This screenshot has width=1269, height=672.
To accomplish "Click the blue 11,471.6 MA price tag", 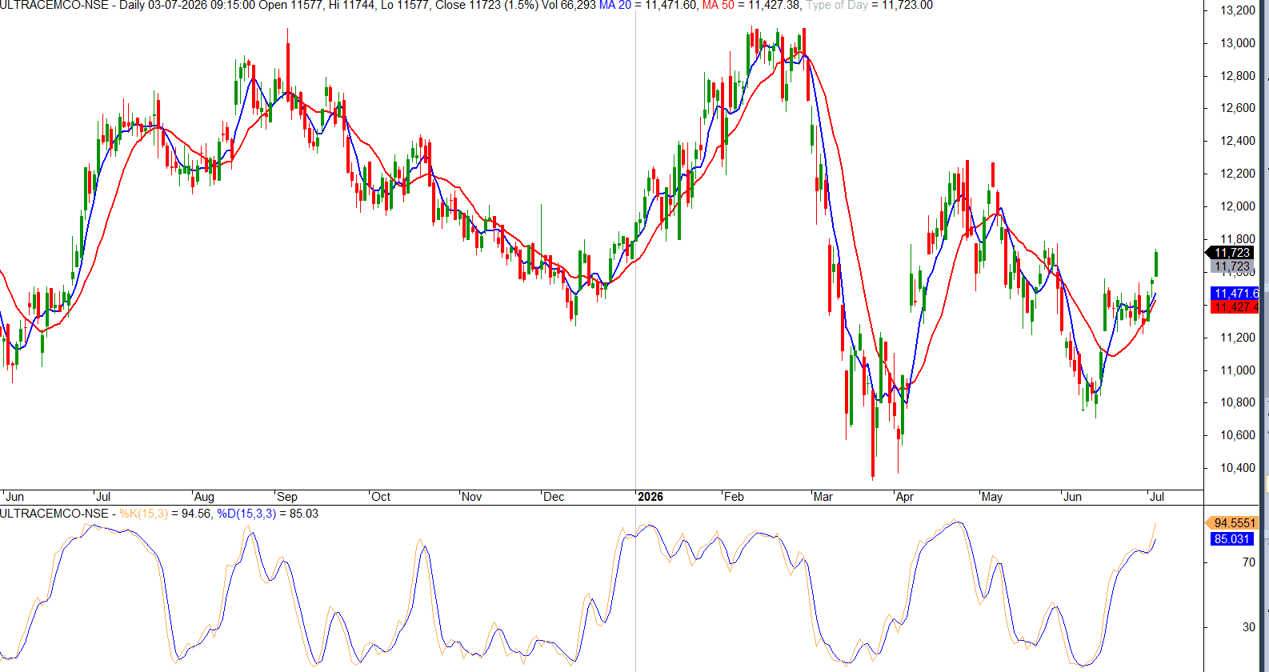I will [1235, 294].
